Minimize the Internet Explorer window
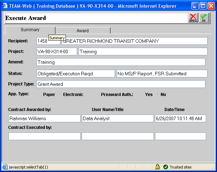217x172 pixels. click(x=195, y=6)
